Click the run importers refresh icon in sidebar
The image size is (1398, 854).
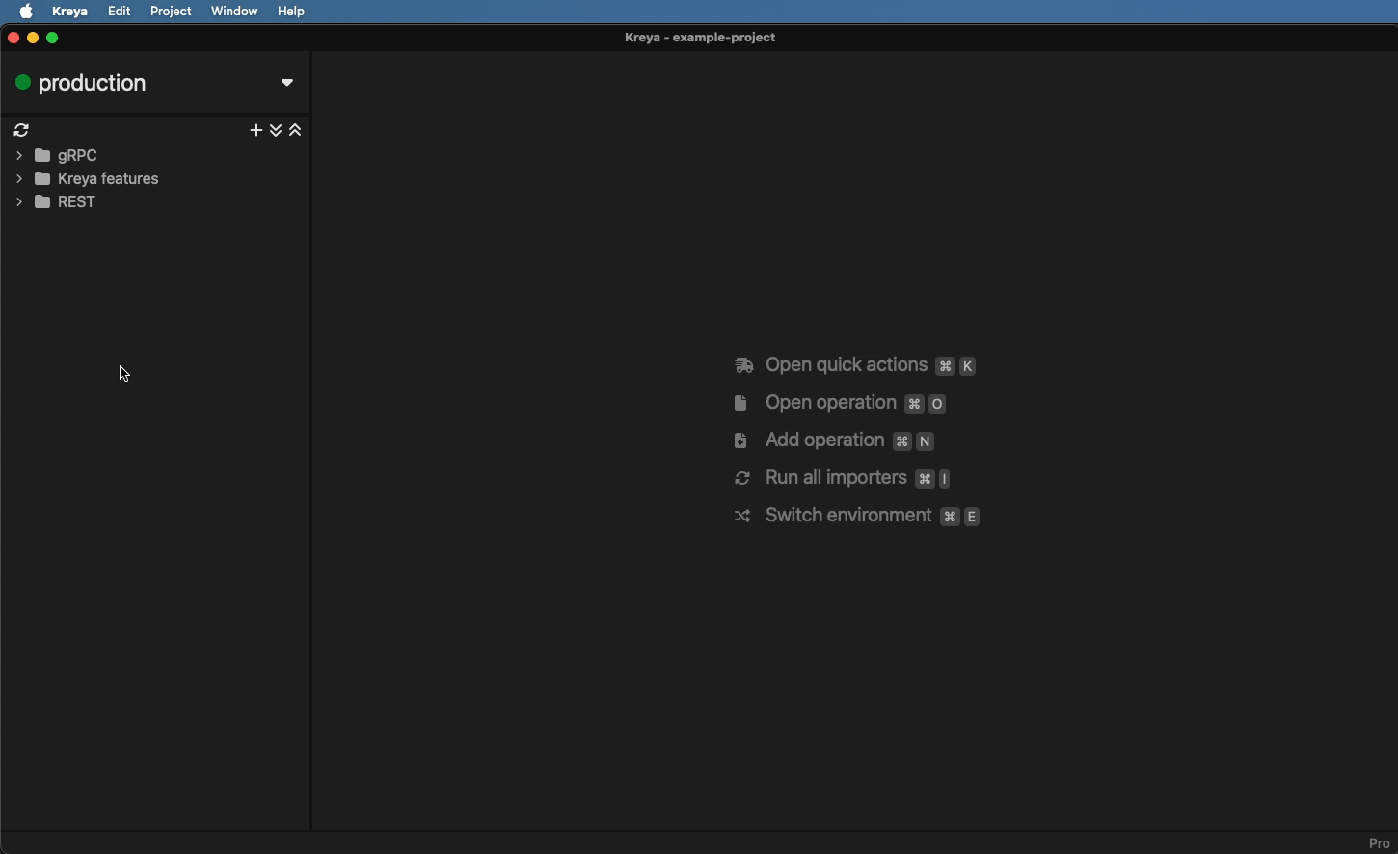(21, 130)
